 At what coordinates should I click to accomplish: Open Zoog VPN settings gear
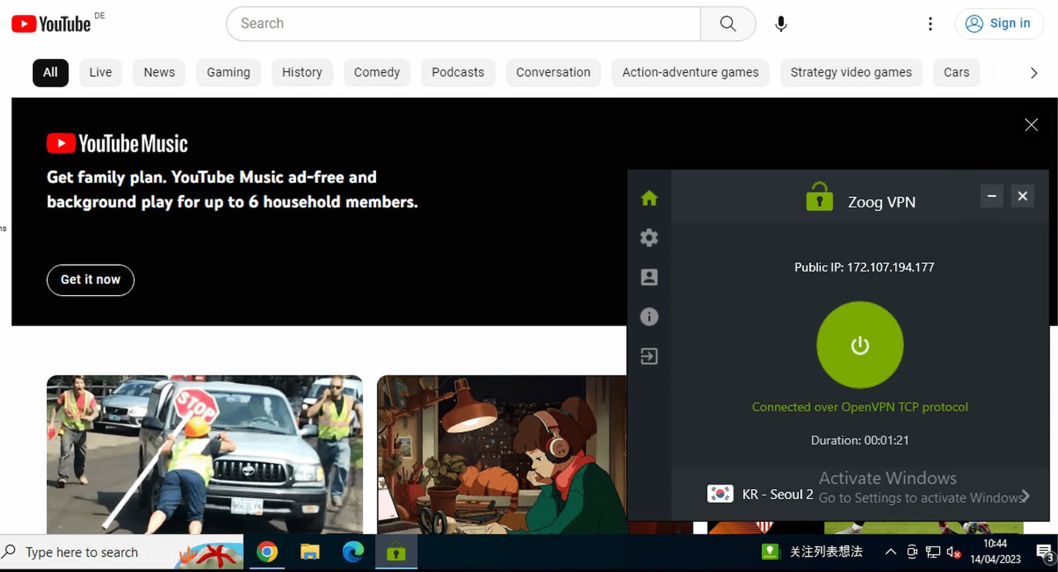(x=649, y=238)
